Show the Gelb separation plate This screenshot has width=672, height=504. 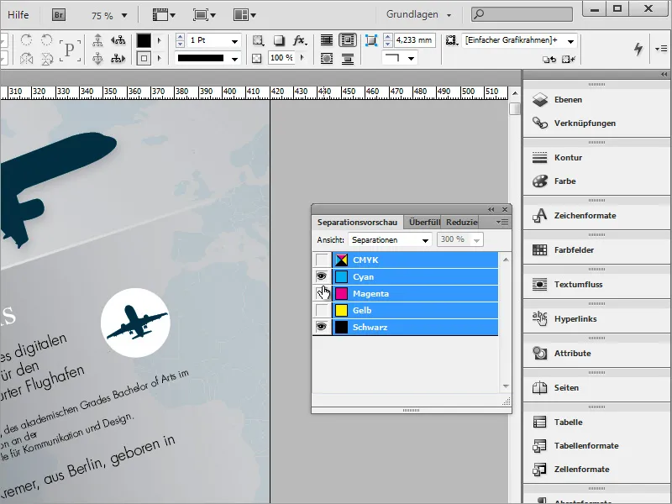(x=321, y=311)
